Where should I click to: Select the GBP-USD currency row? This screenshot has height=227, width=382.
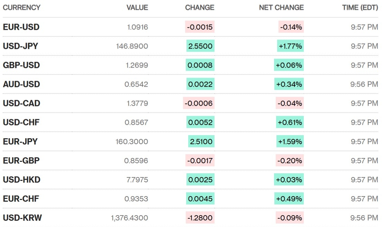click(21, 65)
